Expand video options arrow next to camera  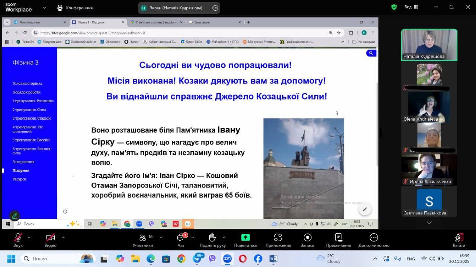(63, 237)
